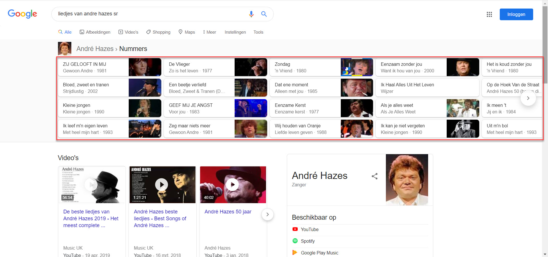Choose Ik kan je niet vergeten
Viewport: 548px width, 257px height.
(427, 129)
